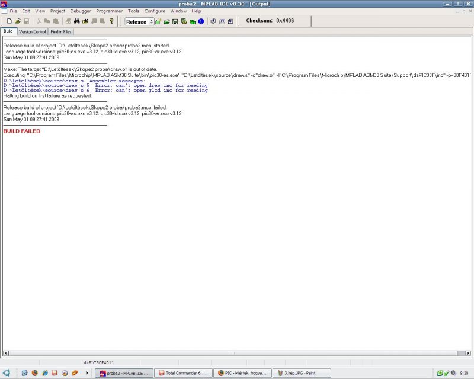Click the Help question mark icon
This screenshot has width=474, height=379.
tap(111, 21)
